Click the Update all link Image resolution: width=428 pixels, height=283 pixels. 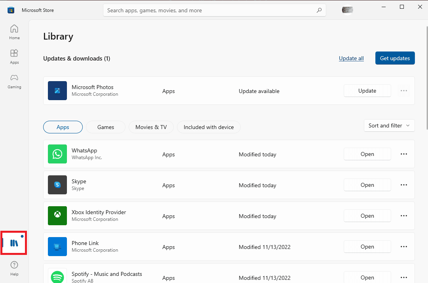pyautogui.click(x=351, y=58)
